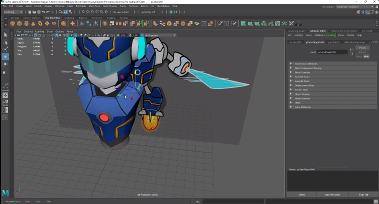Image resolution: width=379 pixels, height=204 pixels.
Task: Click the star-shaped shelf icon
Action: [72, 23]
